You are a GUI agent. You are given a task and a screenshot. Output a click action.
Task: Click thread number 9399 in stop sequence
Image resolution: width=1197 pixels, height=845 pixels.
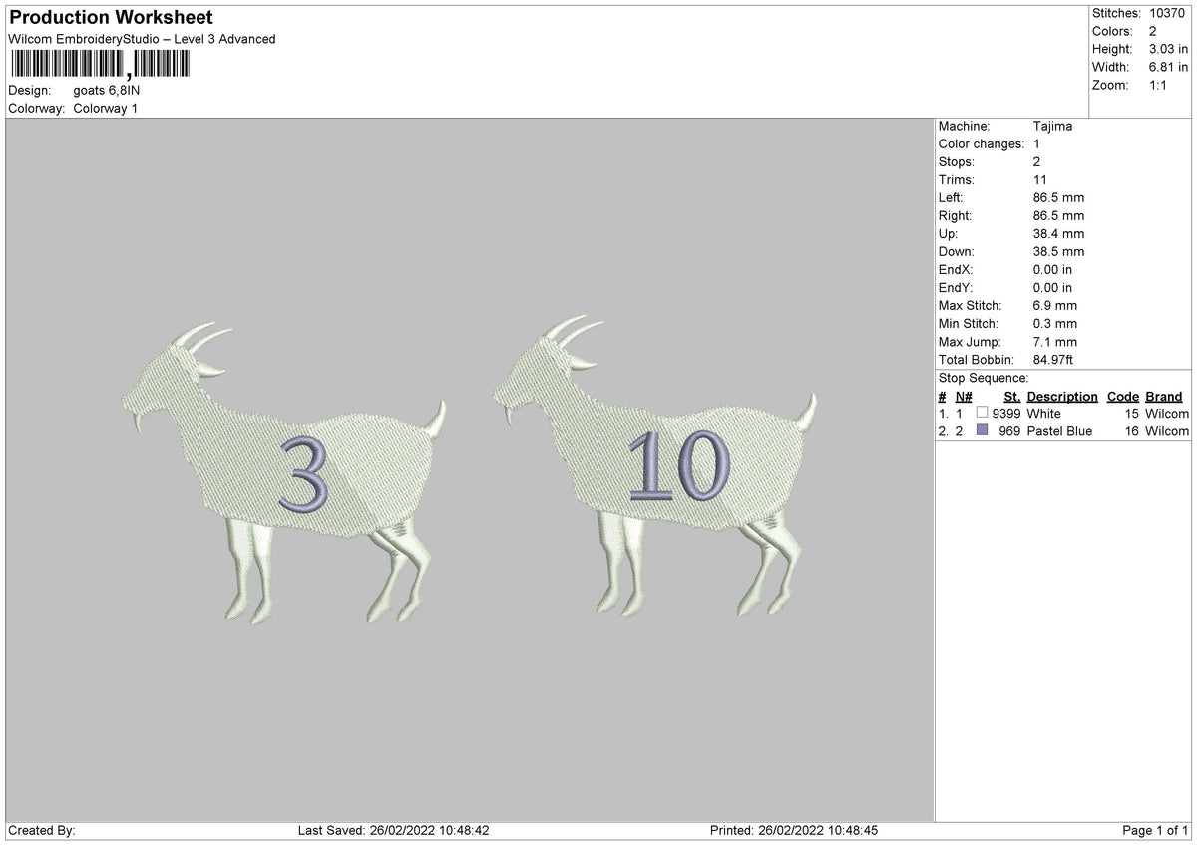1006,414
